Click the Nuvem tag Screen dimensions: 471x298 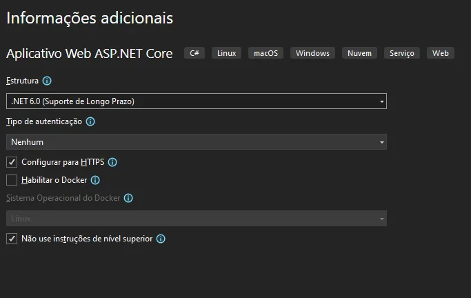(x=359, y=53)
